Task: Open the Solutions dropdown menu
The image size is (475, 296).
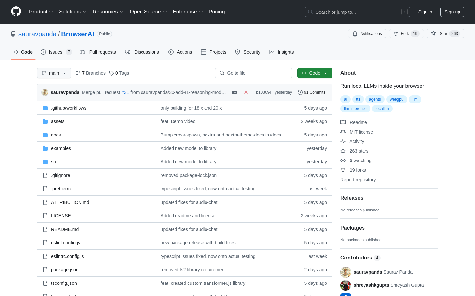Action: (x=73, y=12)
